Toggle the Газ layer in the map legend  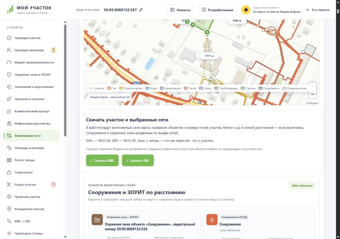click(x=112, y=88)
